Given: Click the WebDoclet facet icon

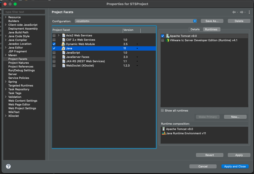Looking at the screenshot, I should tap(64, 66).
